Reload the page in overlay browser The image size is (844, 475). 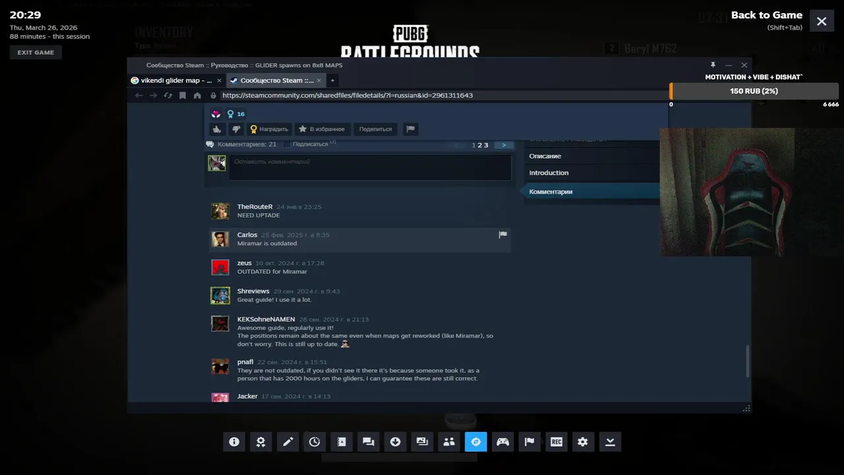pos(167,96)
